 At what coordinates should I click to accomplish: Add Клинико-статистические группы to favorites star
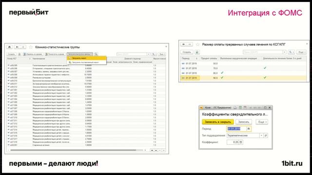31,47
